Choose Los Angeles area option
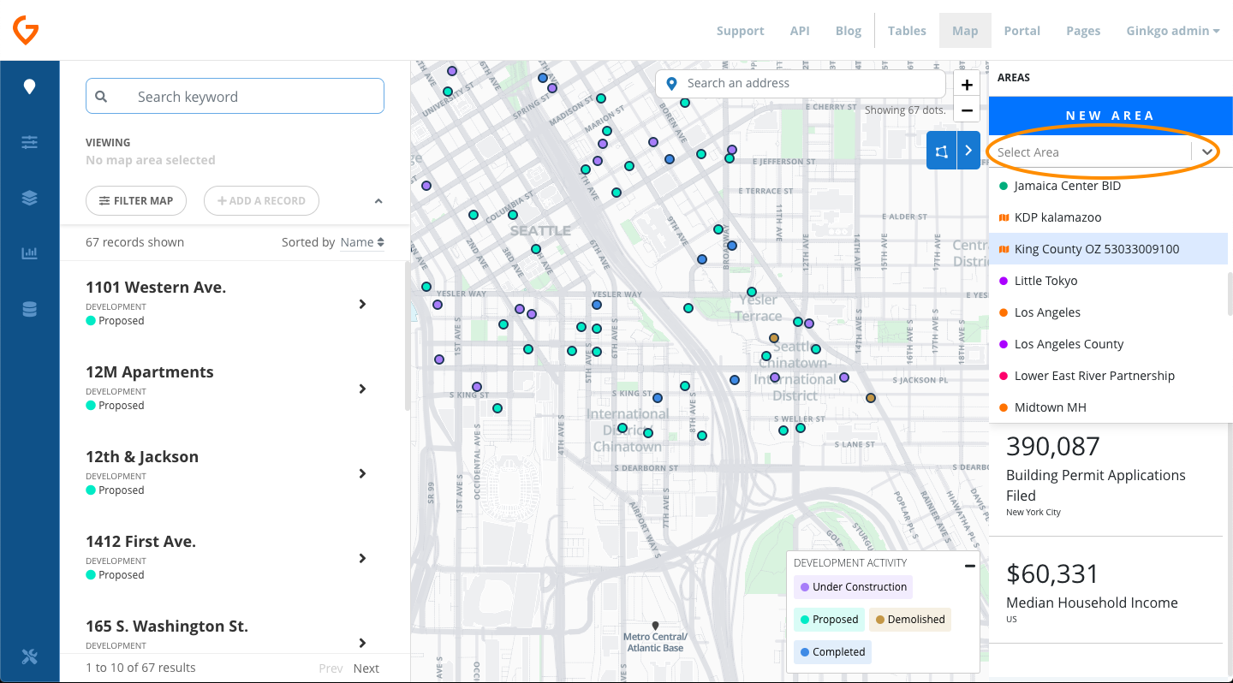The height and width of the screenshot is (683, 1233). pyautogui.click(x=1109, y=312)
